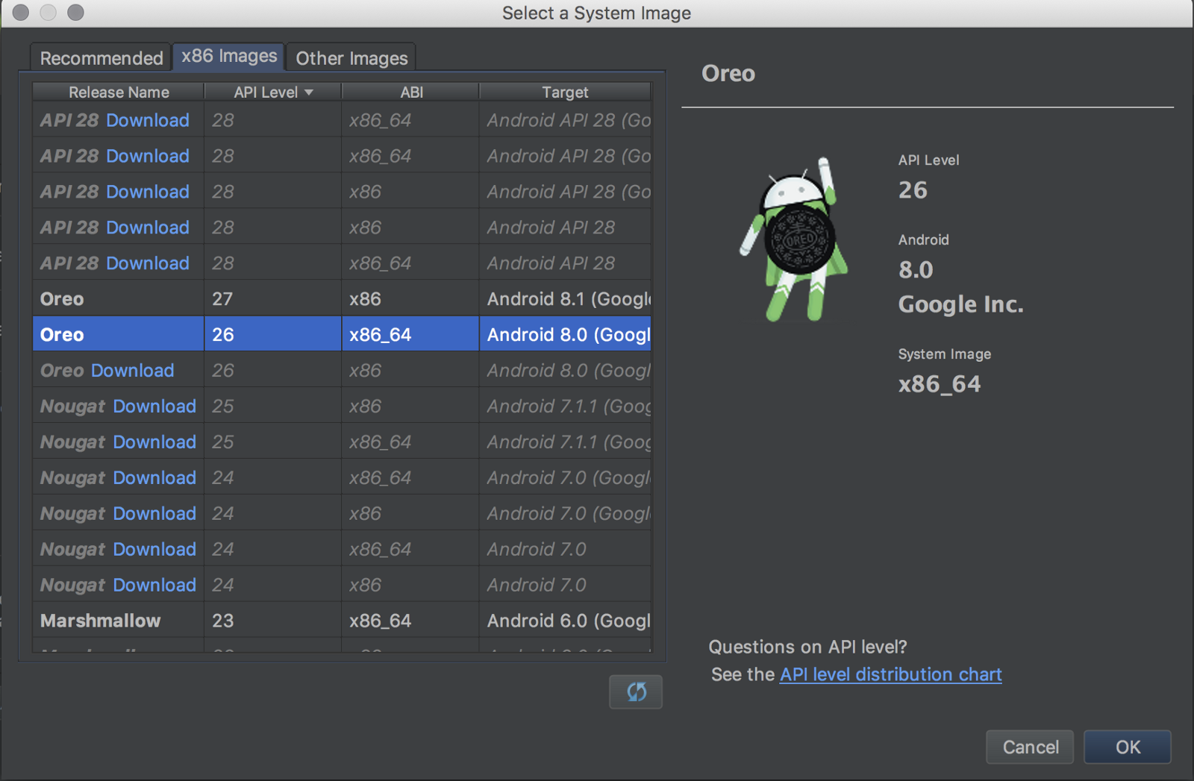The image size is (1194, 781).
Task: Refresh the system image list
Action: [x=636, y=691]
